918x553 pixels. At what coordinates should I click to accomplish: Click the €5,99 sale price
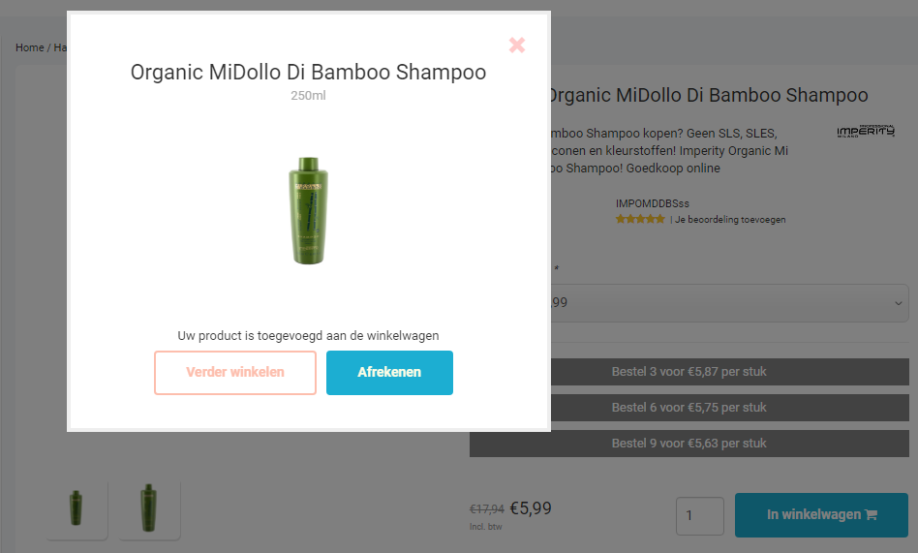coord(530,508)
